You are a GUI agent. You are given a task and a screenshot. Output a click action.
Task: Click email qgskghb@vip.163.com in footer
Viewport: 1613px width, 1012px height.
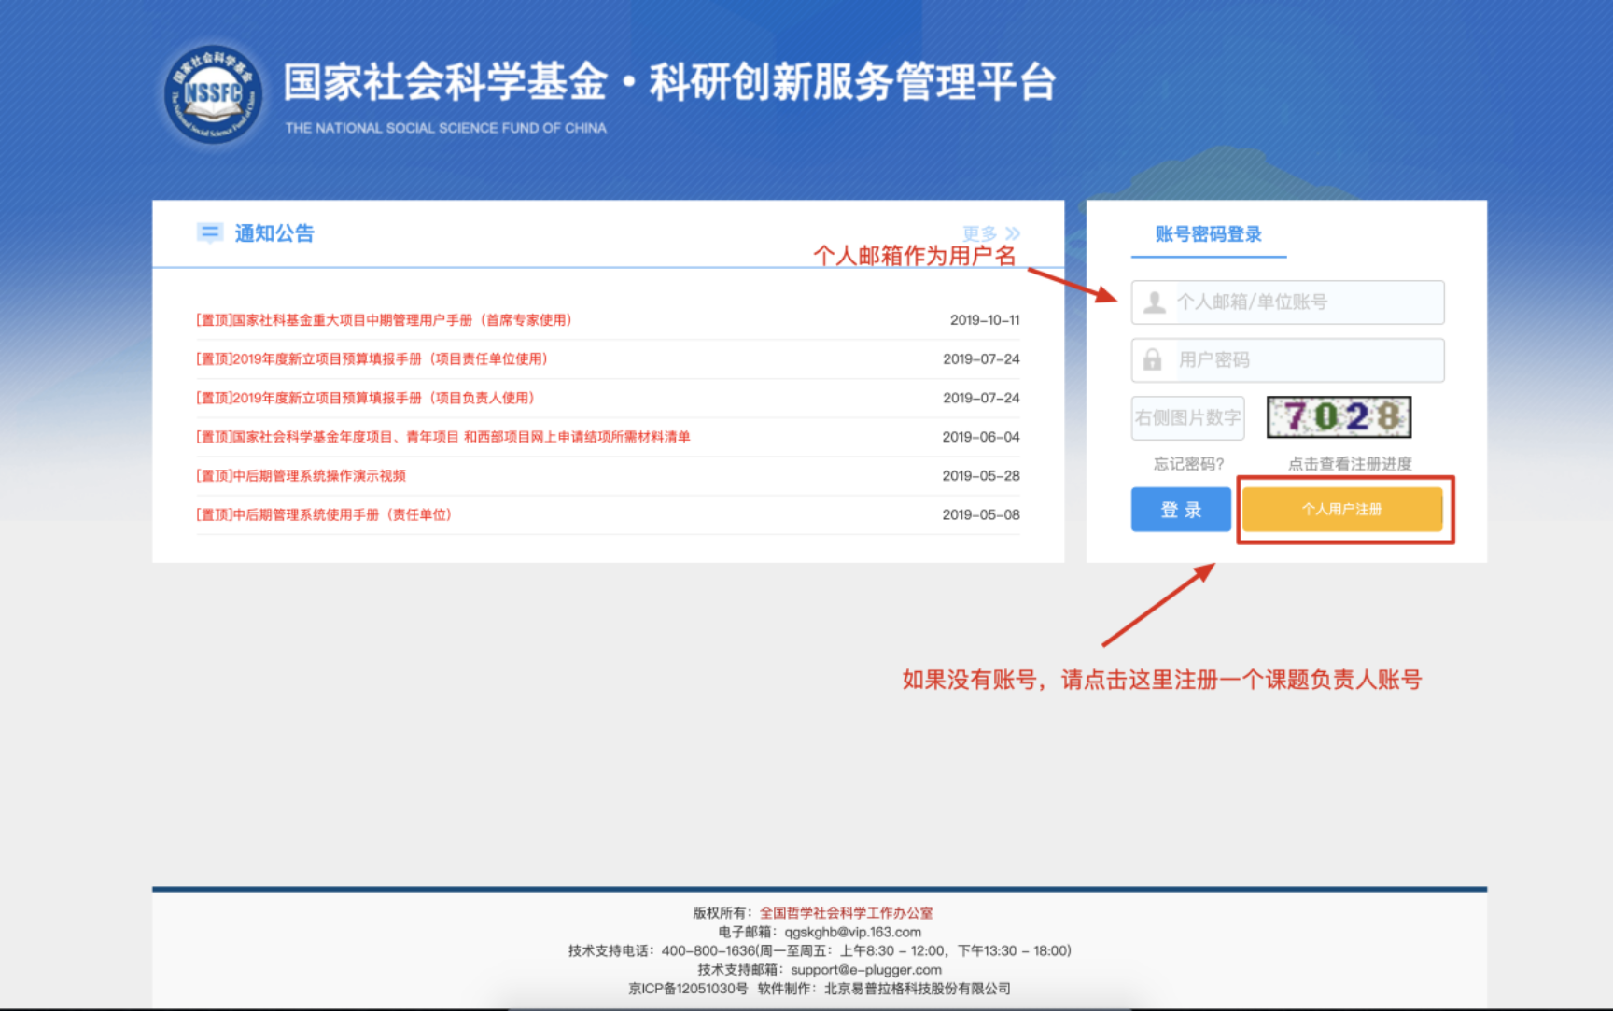click(852, 932)
